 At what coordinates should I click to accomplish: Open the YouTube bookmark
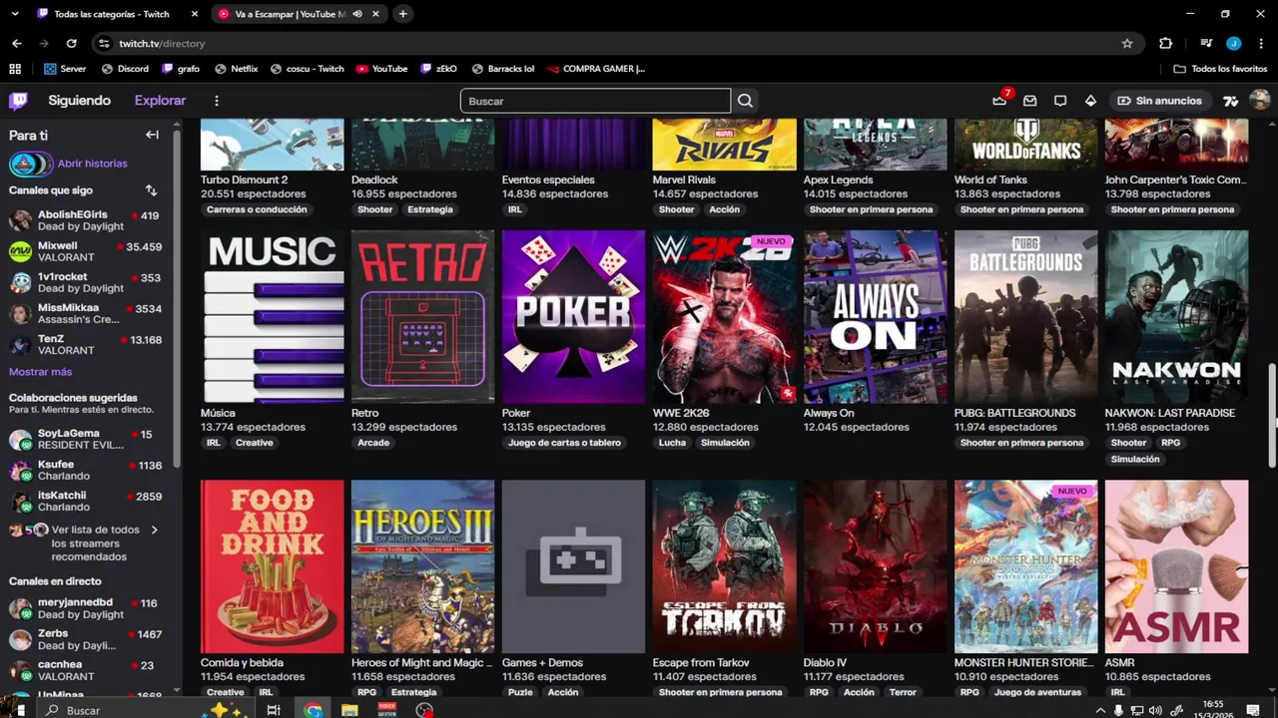pos(382,69)
